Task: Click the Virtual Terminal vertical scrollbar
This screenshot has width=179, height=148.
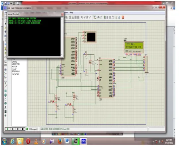Action: [62, 37]
